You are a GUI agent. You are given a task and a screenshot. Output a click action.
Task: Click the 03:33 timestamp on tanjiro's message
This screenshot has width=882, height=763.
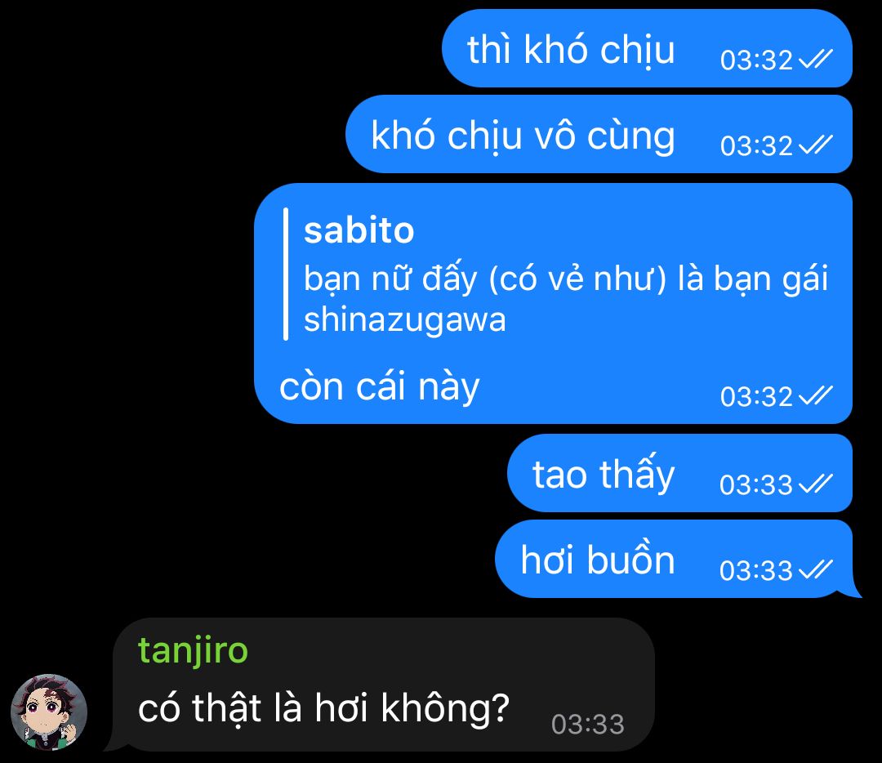(588, 724)
